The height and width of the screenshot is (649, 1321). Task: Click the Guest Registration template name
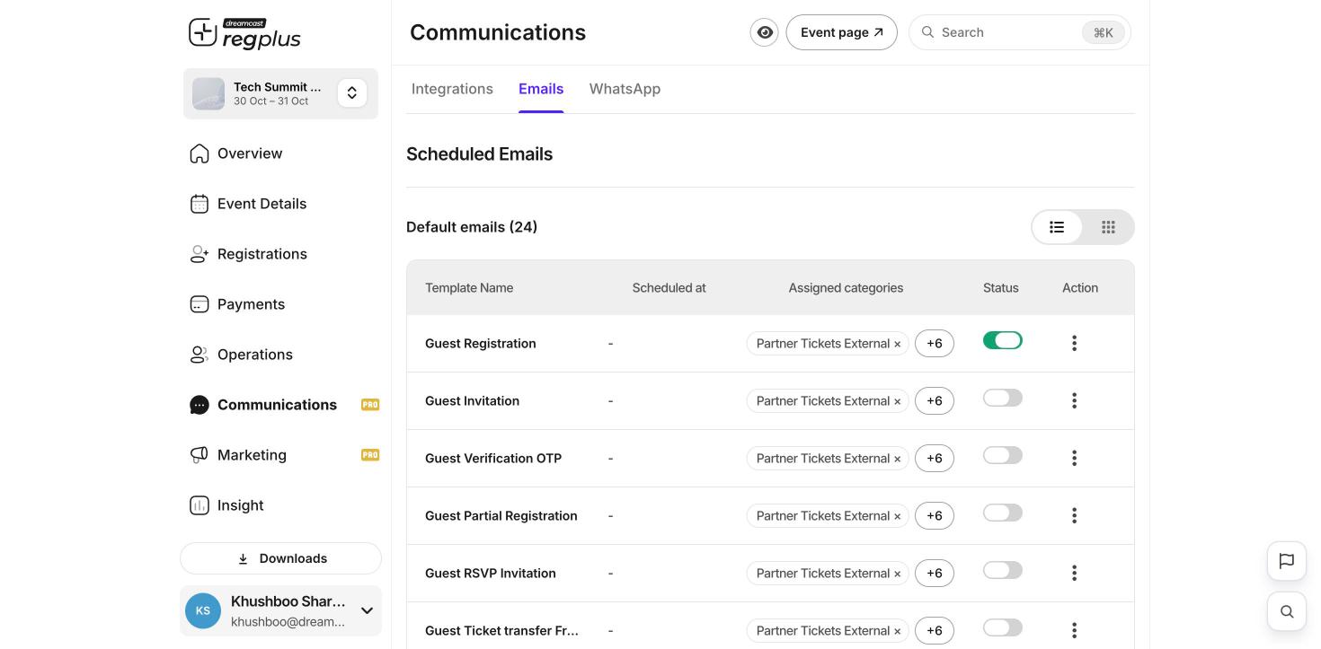(x=481, y=343)
